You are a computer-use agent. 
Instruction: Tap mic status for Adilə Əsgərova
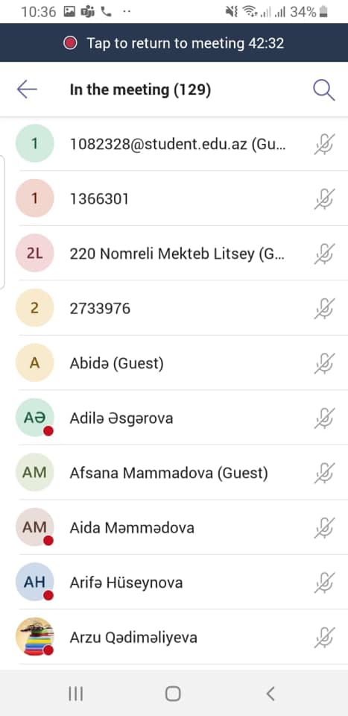pyautogui.click(x=325, y=418)
